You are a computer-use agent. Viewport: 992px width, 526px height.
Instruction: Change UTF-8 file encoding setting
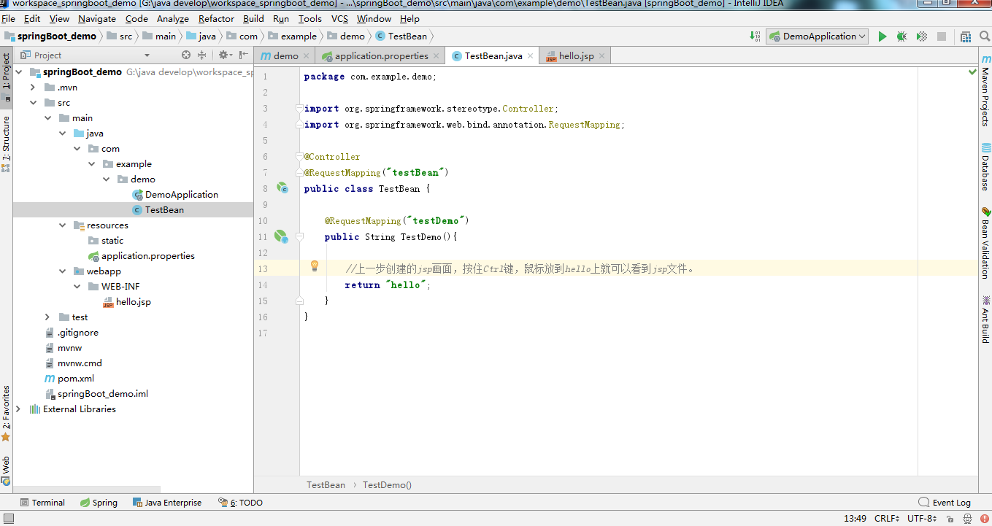pyautogui.click(x=922, y=519)
